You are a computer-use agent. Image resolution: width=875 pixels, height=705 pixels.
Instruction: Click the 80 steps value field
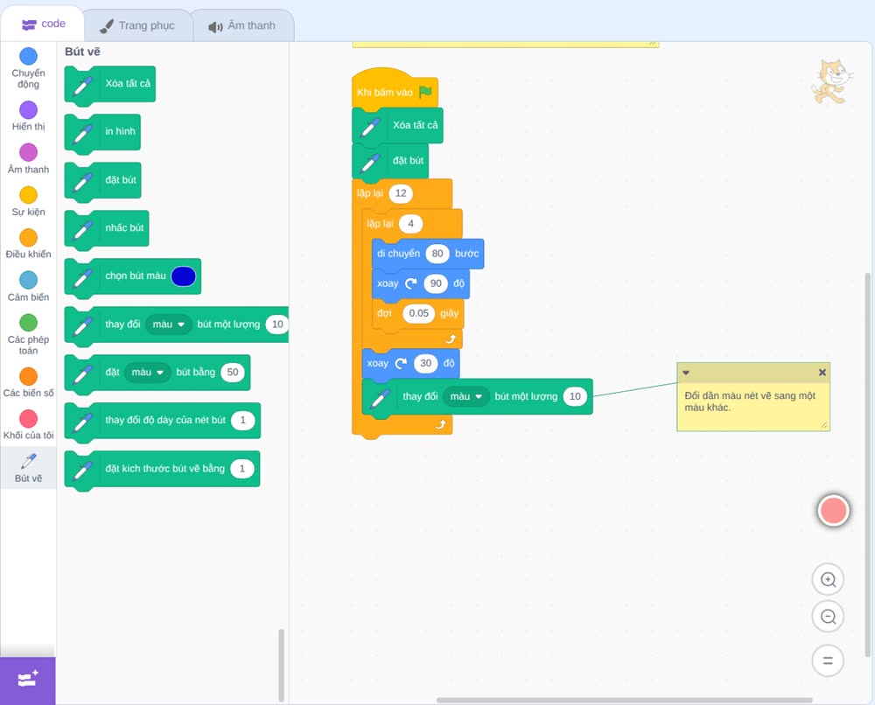[437, 254]
